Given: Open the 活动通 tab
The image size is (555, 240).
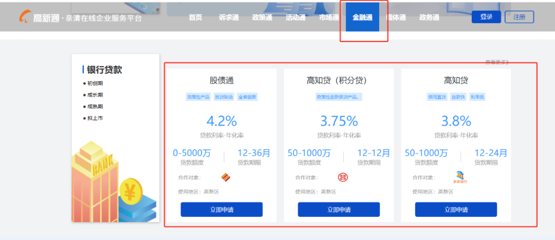Looking at the screenshot, I should click(295, 17).
